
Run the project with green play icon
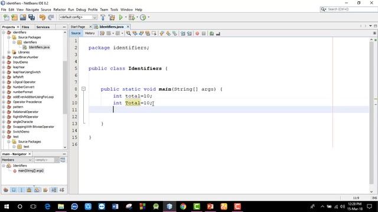[120, 17]
